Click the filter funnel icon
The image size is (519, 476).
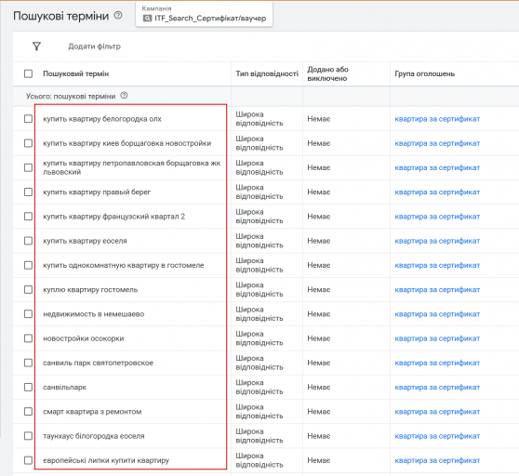[x=36, y=46]
